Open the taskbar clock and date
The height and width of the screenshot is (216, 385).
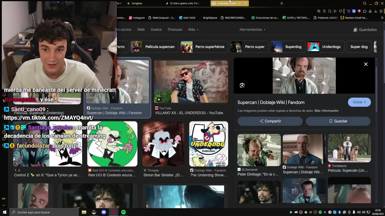[x=378, y=212]
